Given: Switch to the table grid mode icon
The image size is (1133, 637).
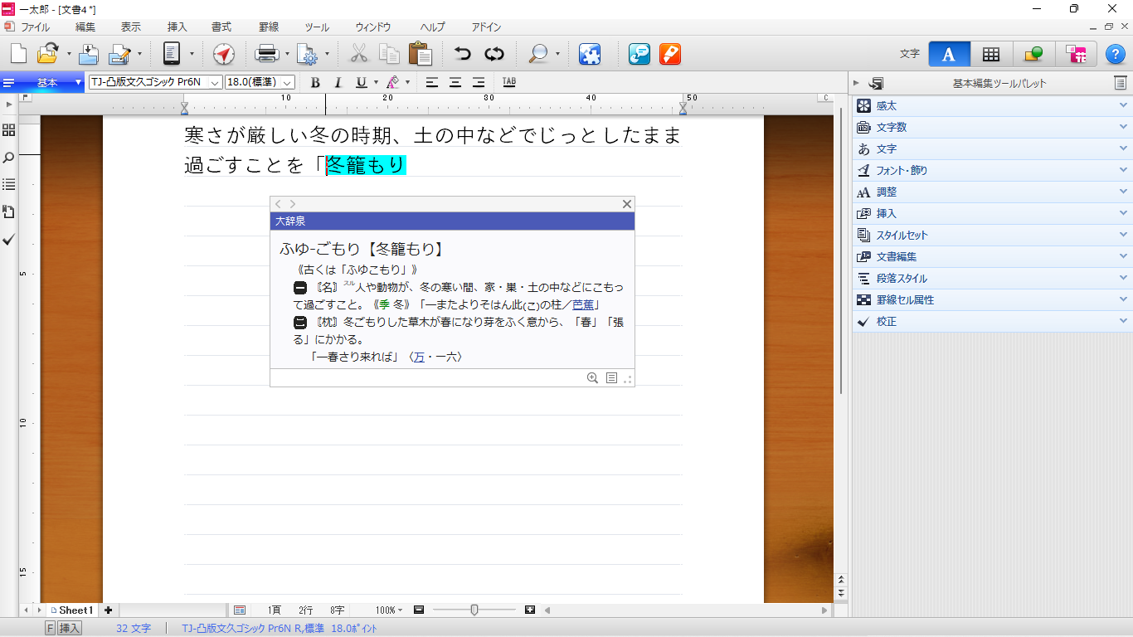Looking at the screenshot, I should click(991, 54).
